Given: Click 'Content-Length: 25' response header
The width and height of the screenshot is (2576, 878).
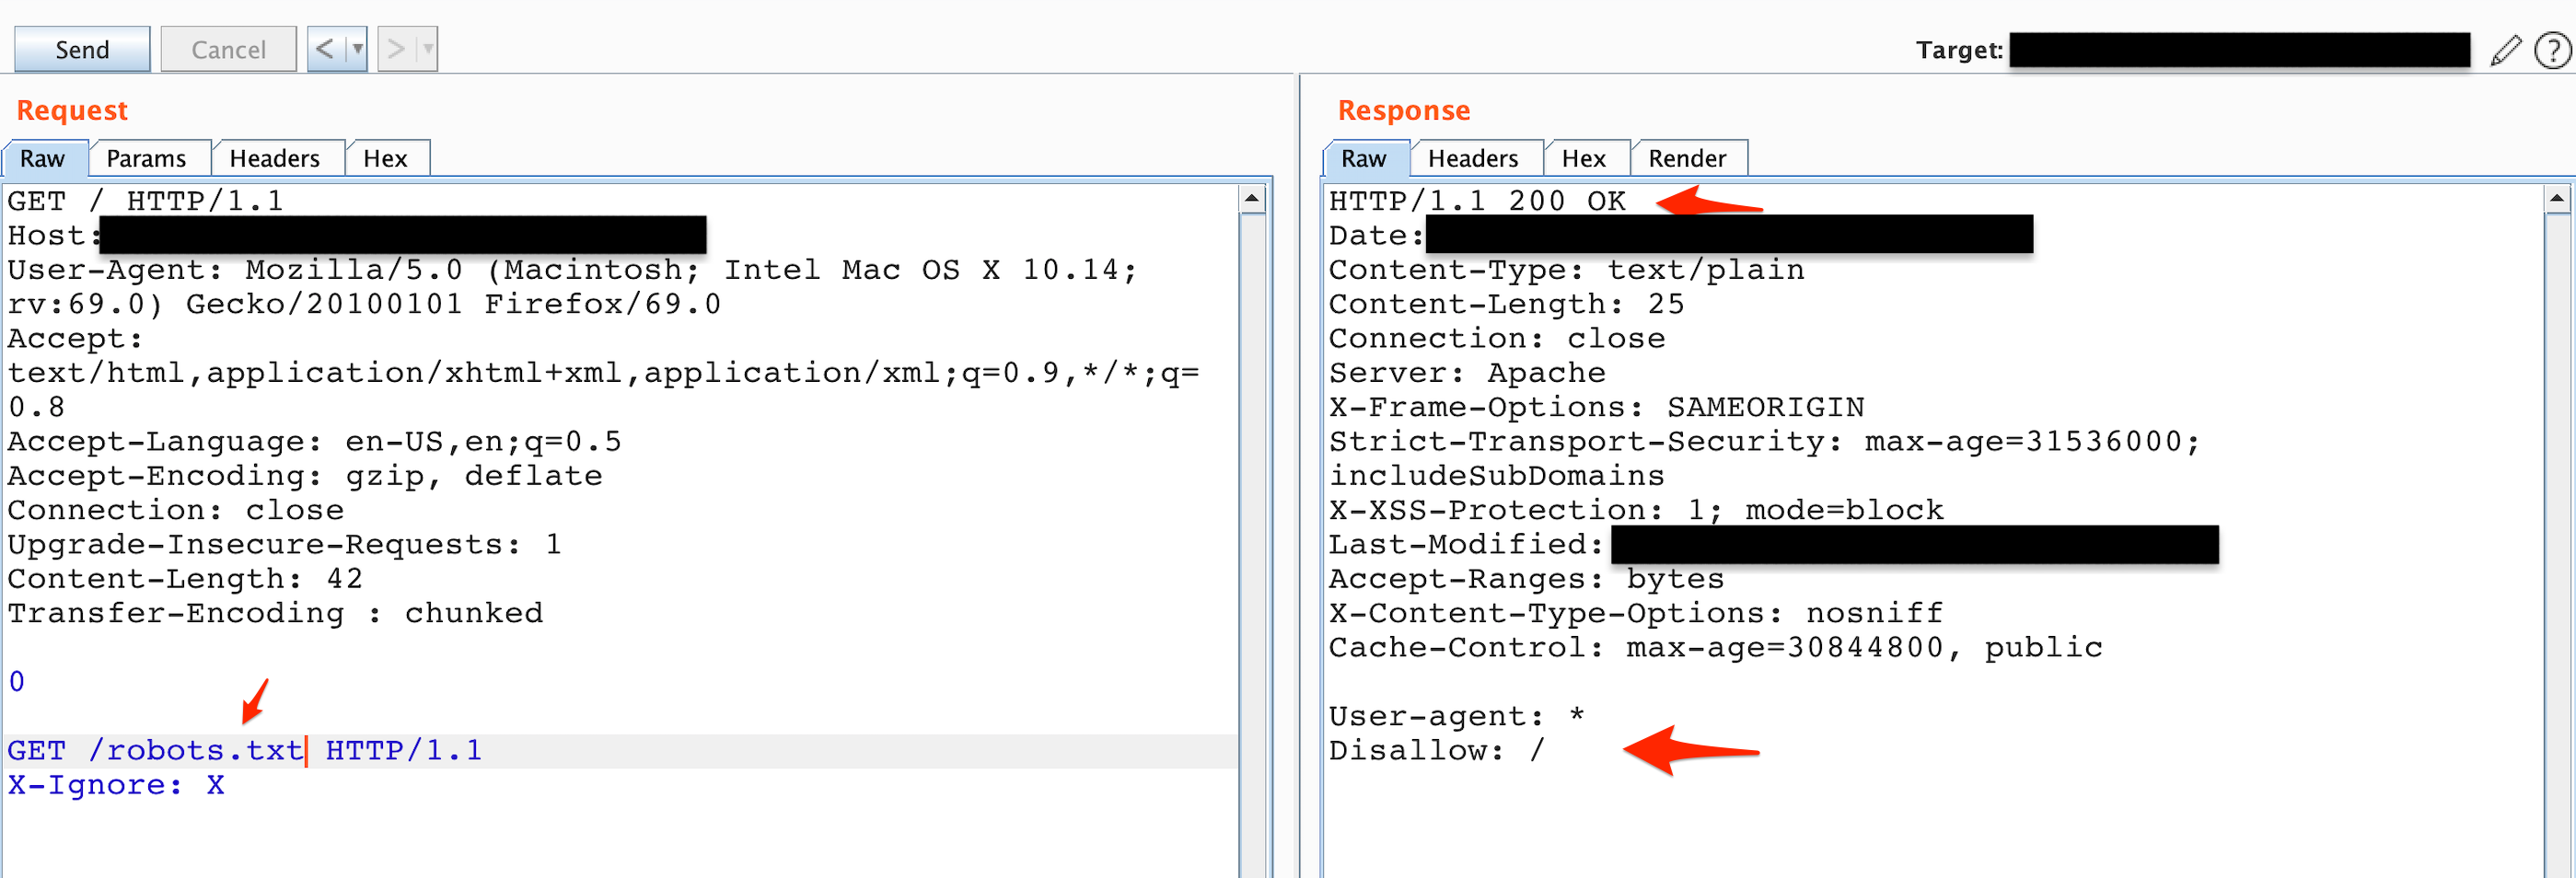Looking at the screenshot, I should pos(1507,305).
